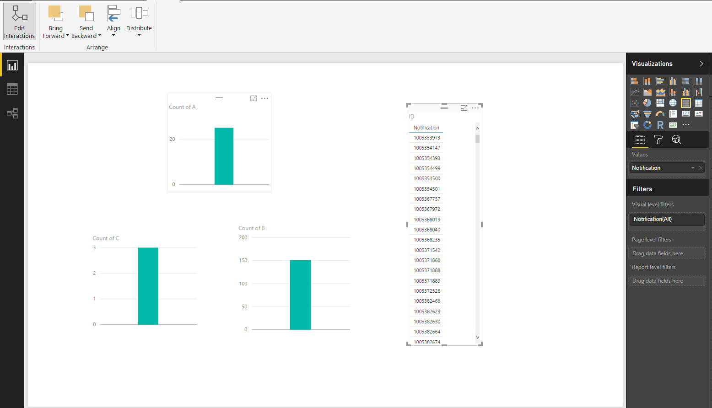Image resolution: width=712 pixels, height=408 pixels.
Task: Import a custom visual via ellipsis
Action: (686, 125)
